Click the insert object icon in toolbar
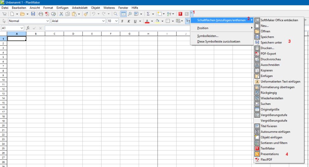This screenshot has width=309, height=167. 160,14
